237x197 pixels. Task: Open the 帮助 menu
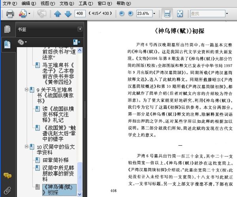tap(124, 3)
